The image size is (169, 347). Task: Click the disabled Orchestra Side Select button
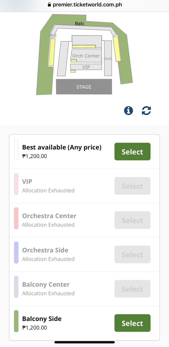click(132, 254)
